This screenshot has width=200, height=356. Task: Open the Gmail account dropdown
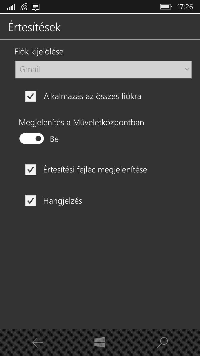[x=103, y=69]
